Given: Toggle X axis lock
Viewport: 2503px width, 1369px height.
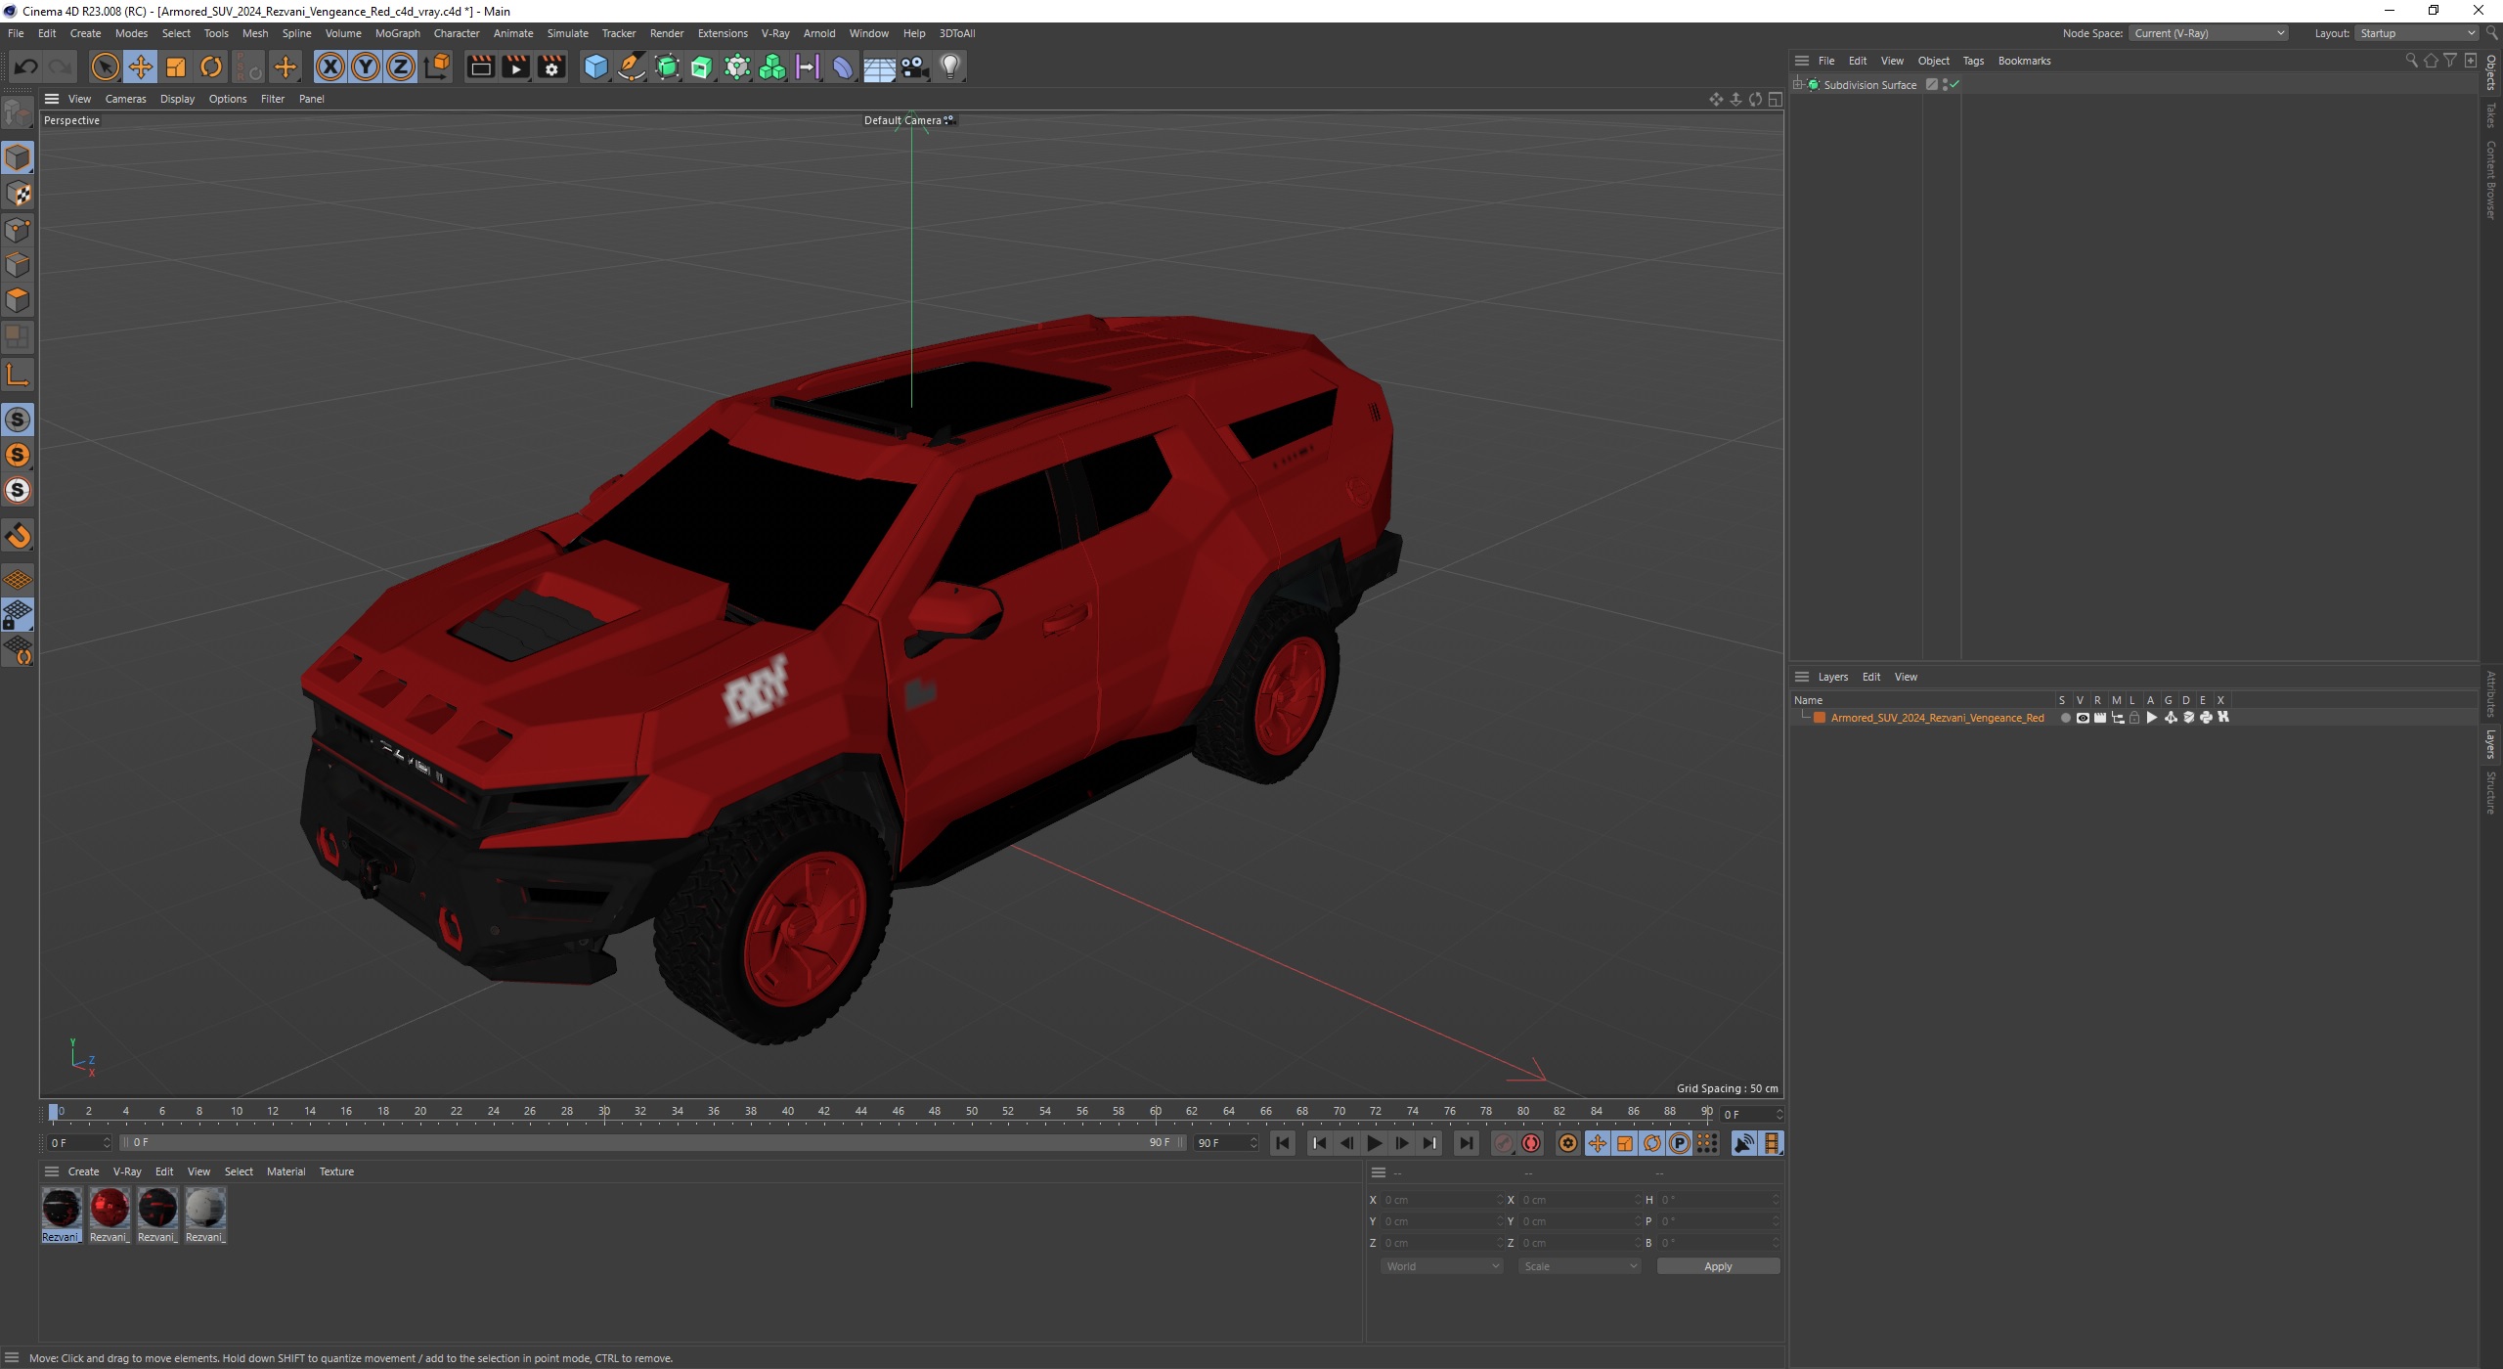Looking at the screenshot, I should pyautogui.click(x=330, y=66).
